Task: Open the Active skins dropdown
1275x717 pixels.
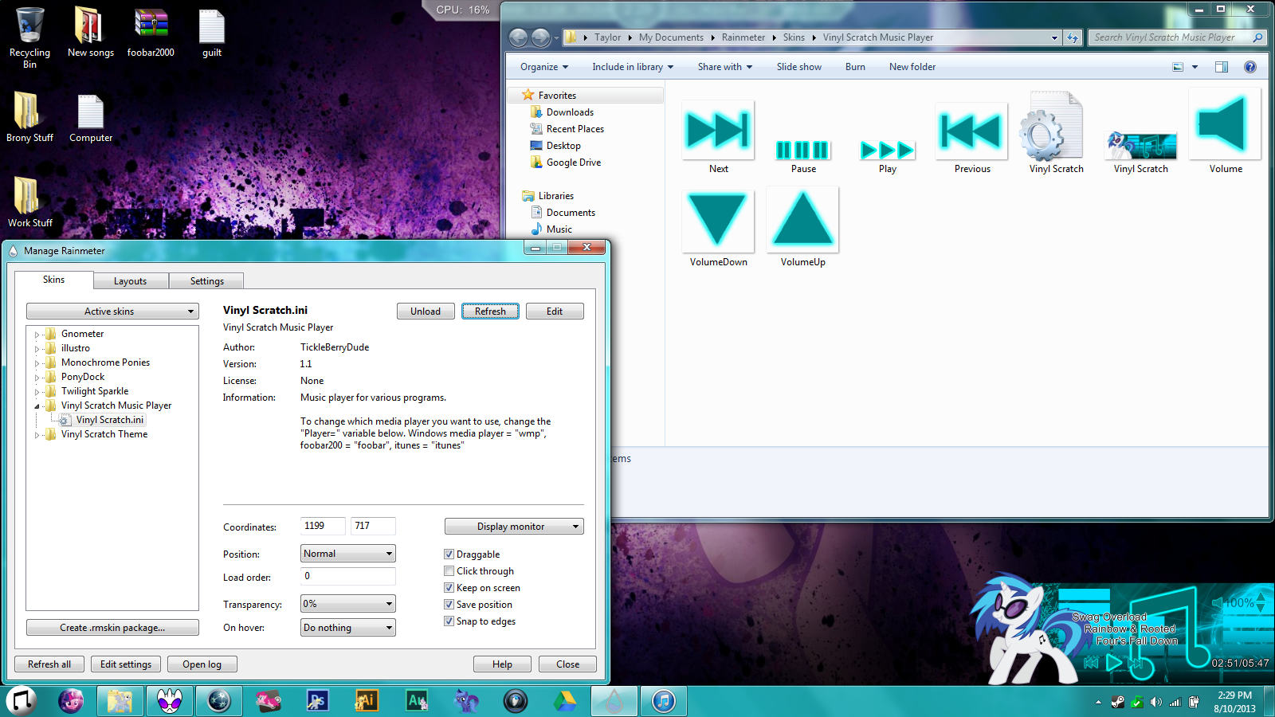Action: (x=112, y=311)
